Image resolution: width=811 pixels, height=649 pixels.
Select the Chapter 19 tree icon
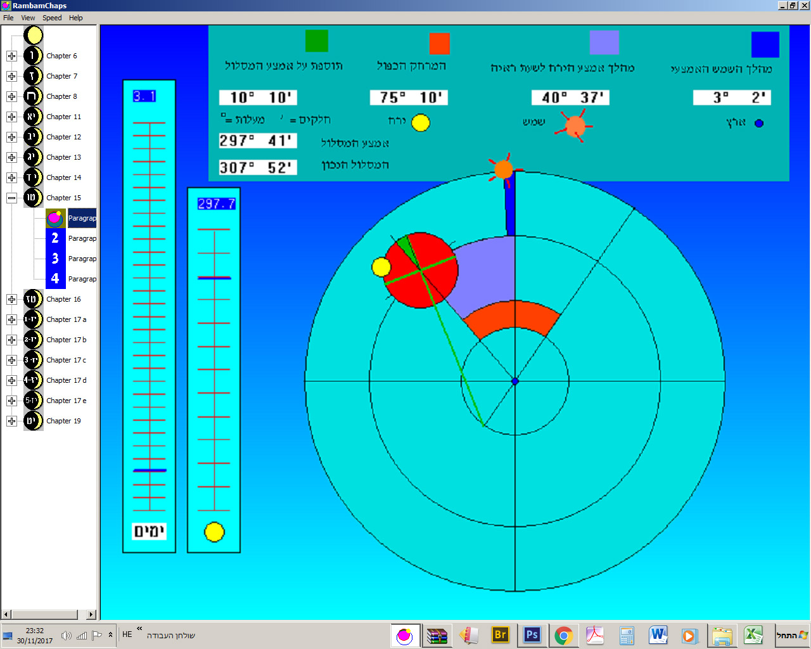coord(33,421)
